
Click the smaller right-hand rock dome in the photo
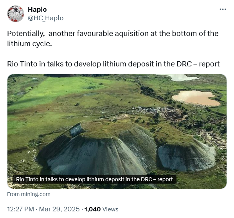click(x=187, y=156)
